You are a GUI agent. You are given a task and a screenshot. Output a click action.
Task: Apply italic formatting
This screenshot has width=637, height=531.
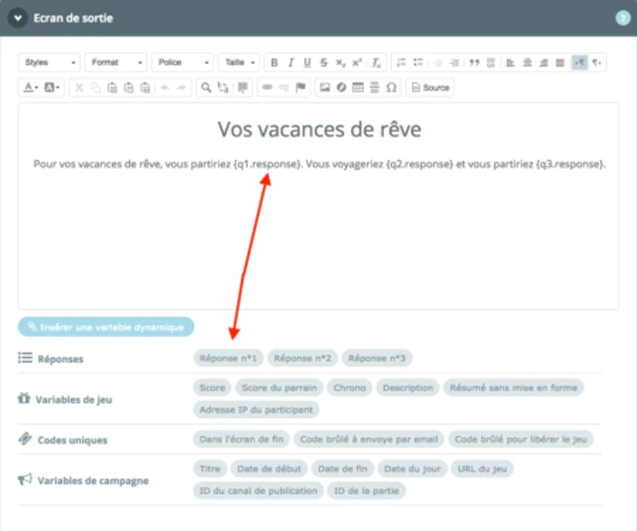291,63
